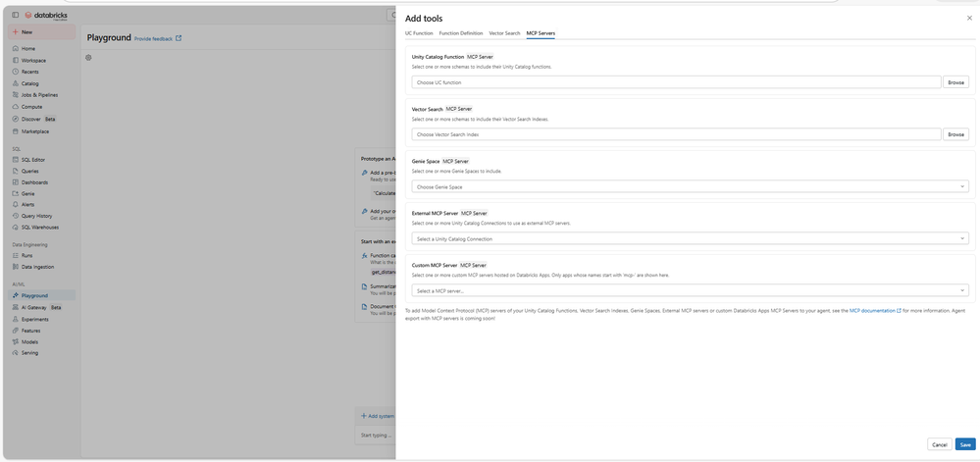Open the MCP documentation link

coord(875,310)
